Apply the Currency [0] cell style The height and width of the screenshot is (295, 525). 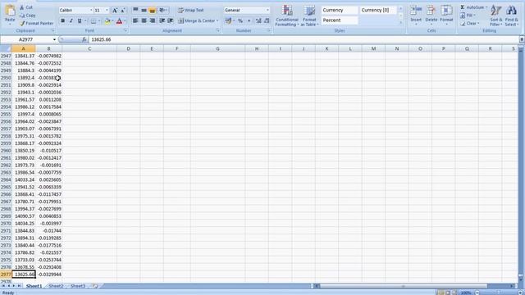point(377,11)
